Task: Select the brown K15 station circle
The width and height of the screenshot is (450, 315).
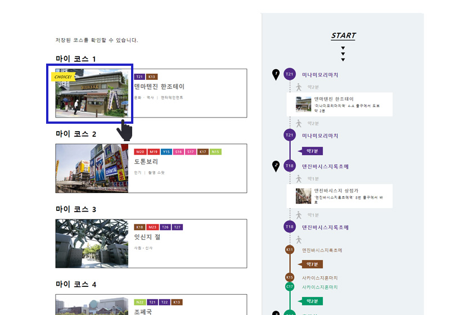Action: [290, 277]
